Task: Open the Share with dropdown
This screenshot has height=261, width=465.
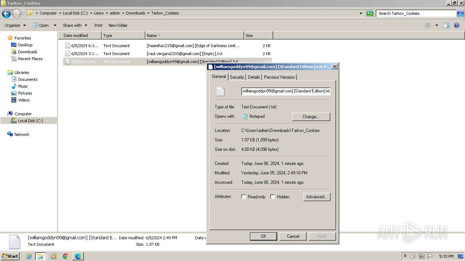Action: click(x=75, y=25)
